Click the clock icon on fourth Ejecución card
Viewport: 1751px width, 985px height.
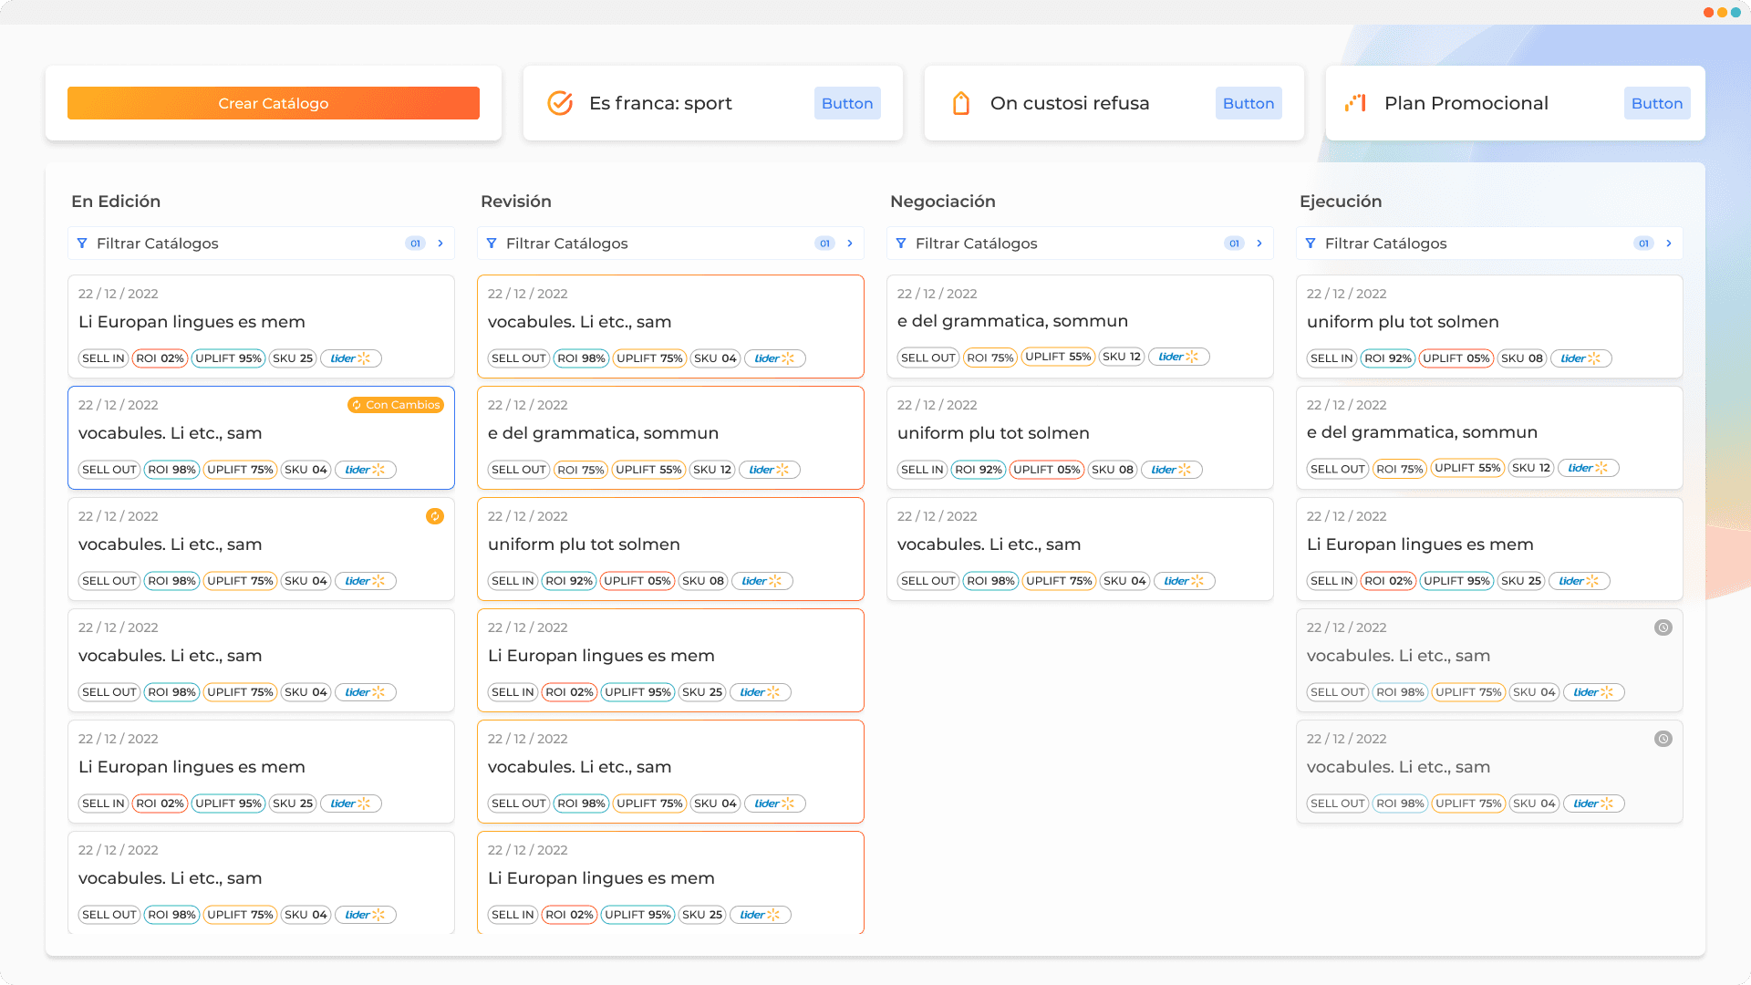pyautogui.click(x=1663, y=627)
